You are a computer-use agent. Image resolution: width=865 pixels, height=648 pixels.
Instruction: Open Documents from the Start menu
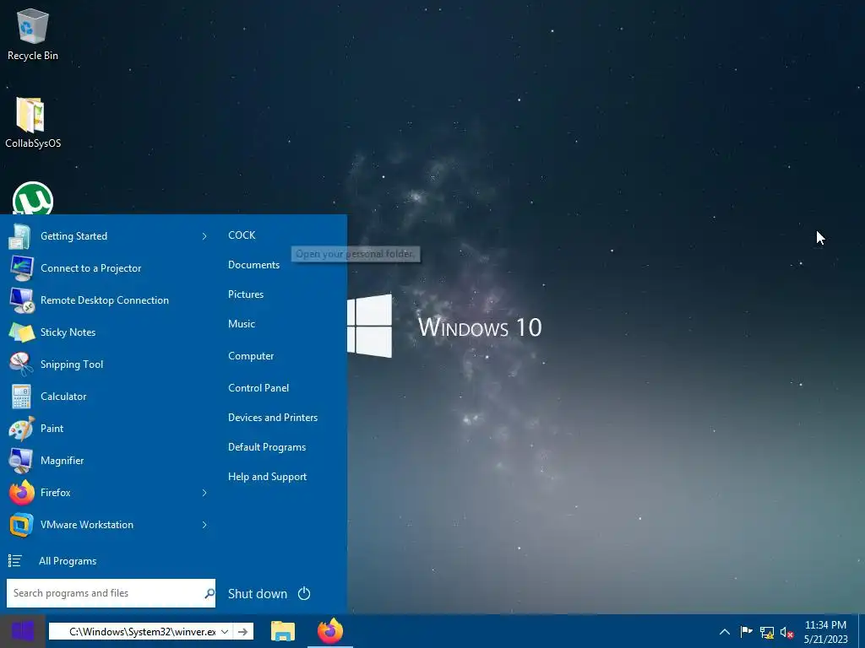[253, 265]
